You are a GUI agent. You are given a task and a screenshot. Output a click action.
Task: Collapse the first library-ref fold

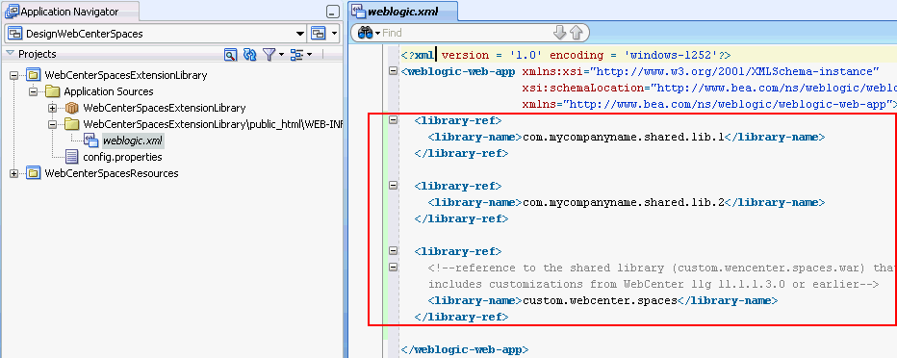(393, 120)
